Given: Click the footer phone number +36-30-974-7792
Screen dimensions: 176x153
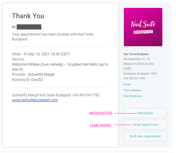Looking at the screenshot, I should pyautogui.click(x=86, y=95).
